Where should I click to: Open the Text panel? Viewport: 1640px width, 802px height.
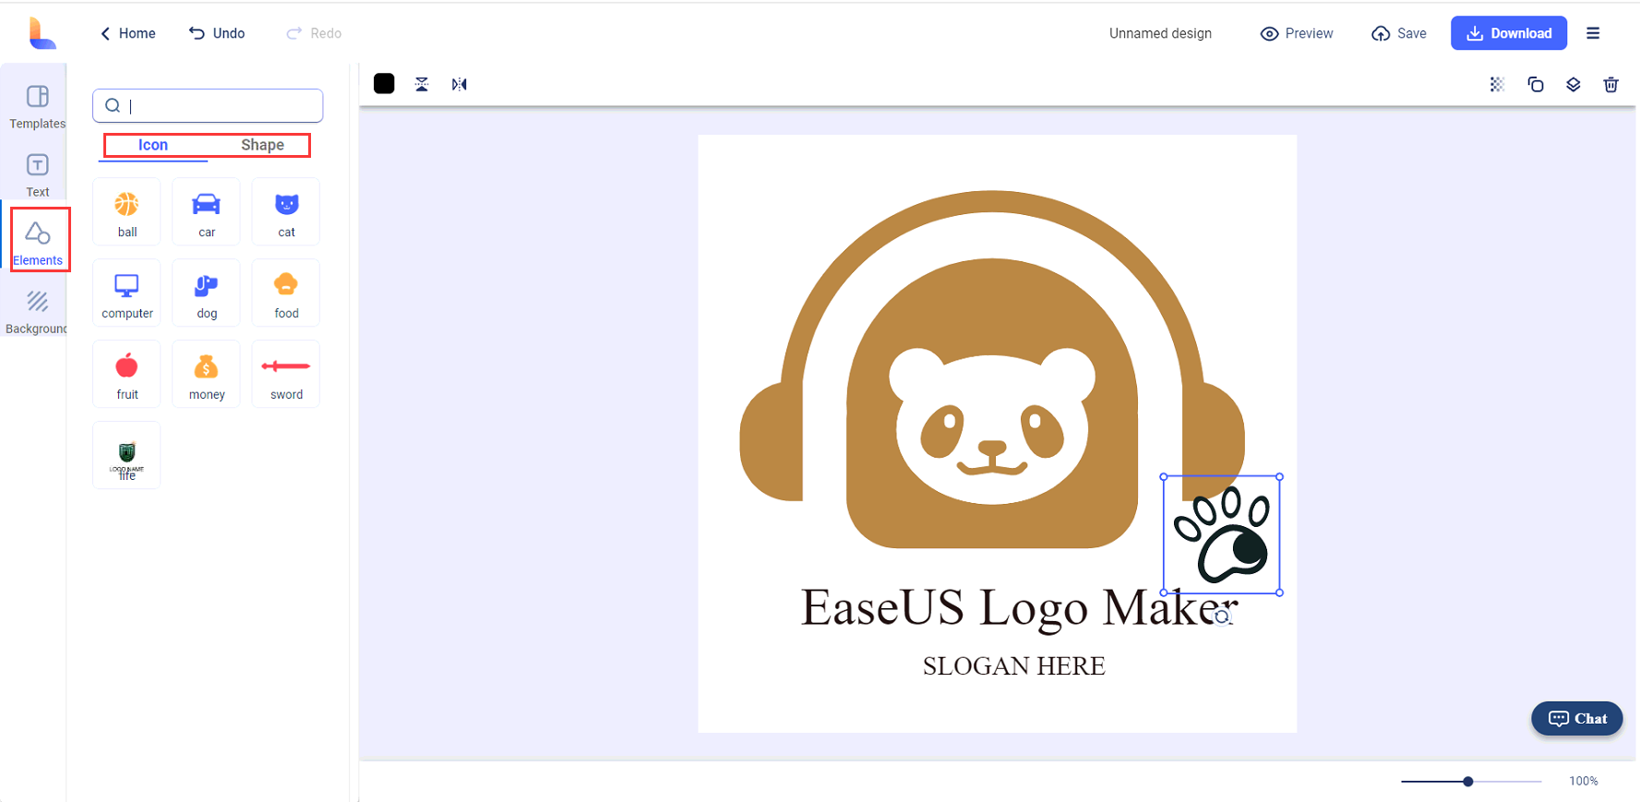click(x=37, y=175)
